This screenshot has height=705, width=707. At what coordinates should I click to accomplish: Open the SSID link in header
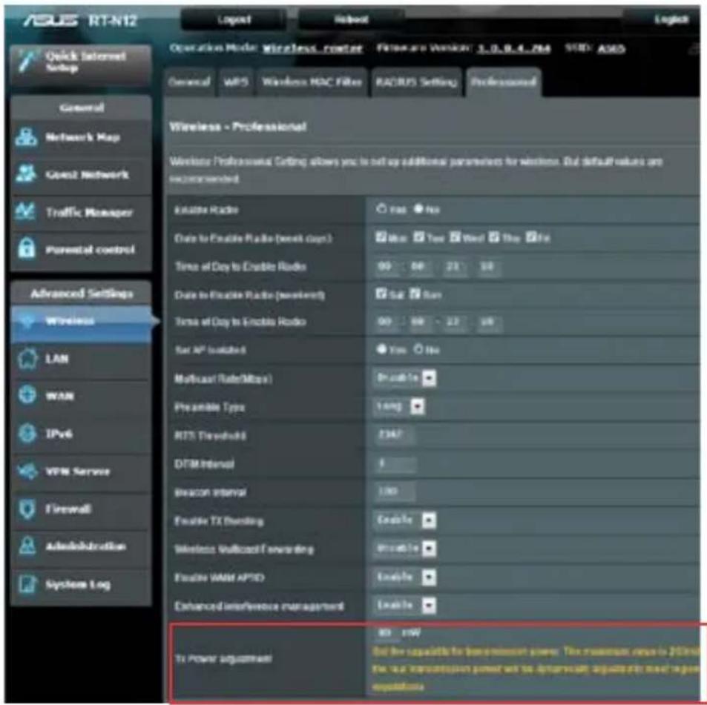pos(611,48)
